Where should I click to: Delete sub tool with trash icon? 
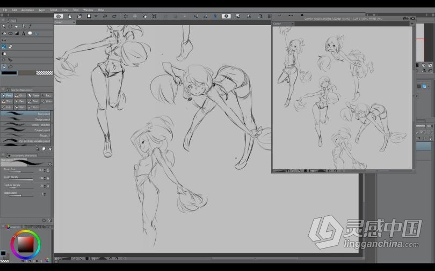50,149
